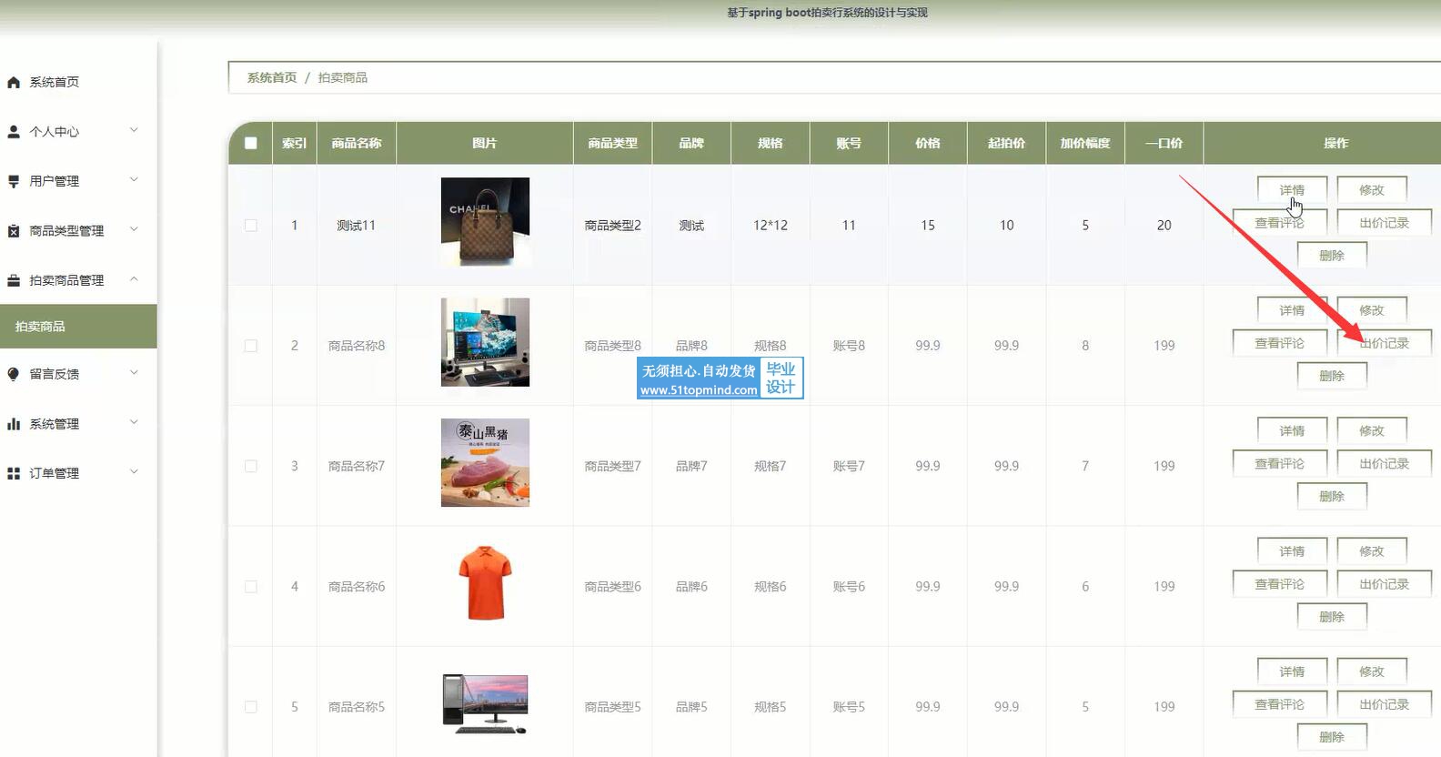Click 修改 for 商品名称7 row

pyautogui.click(x=1372, y=430)
